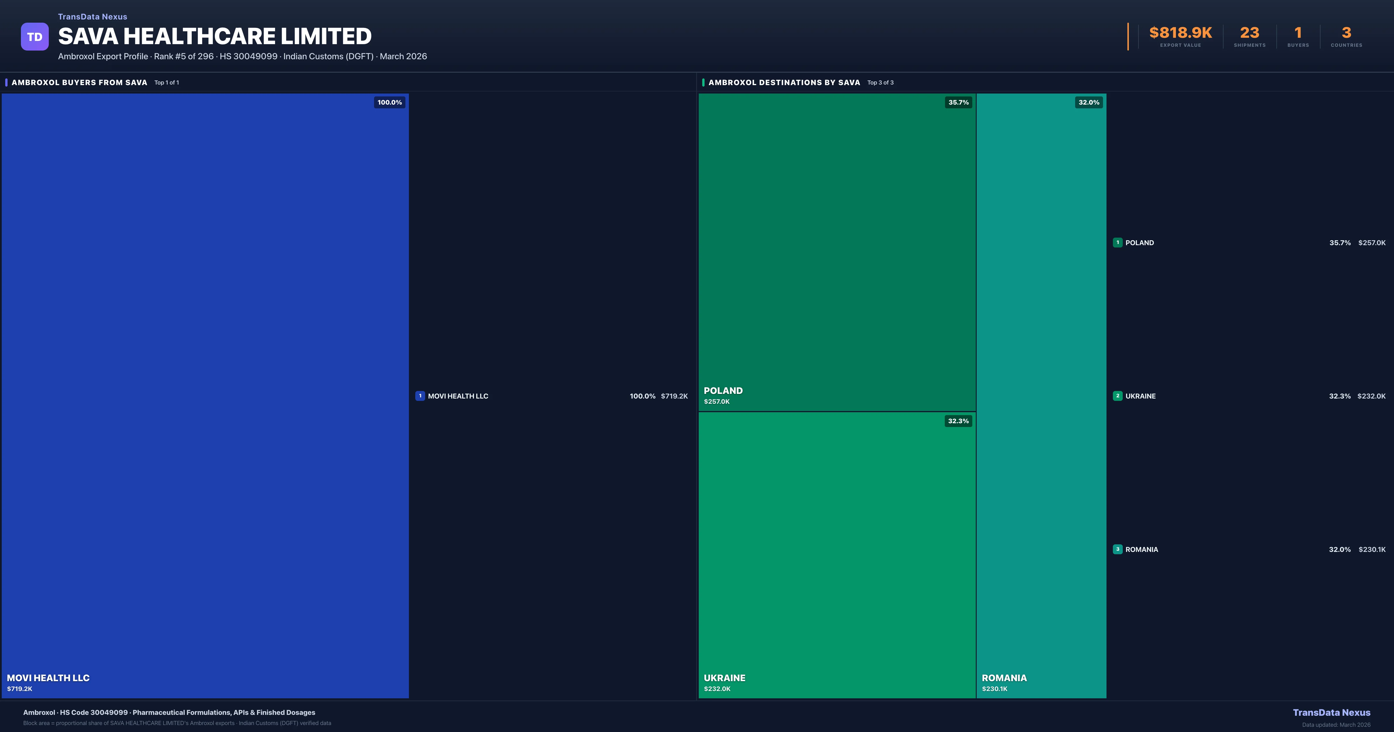Select the MOVI HEALTH LLC treemap block
Screen dimensions: 1394x732
(x=205, y=395)
